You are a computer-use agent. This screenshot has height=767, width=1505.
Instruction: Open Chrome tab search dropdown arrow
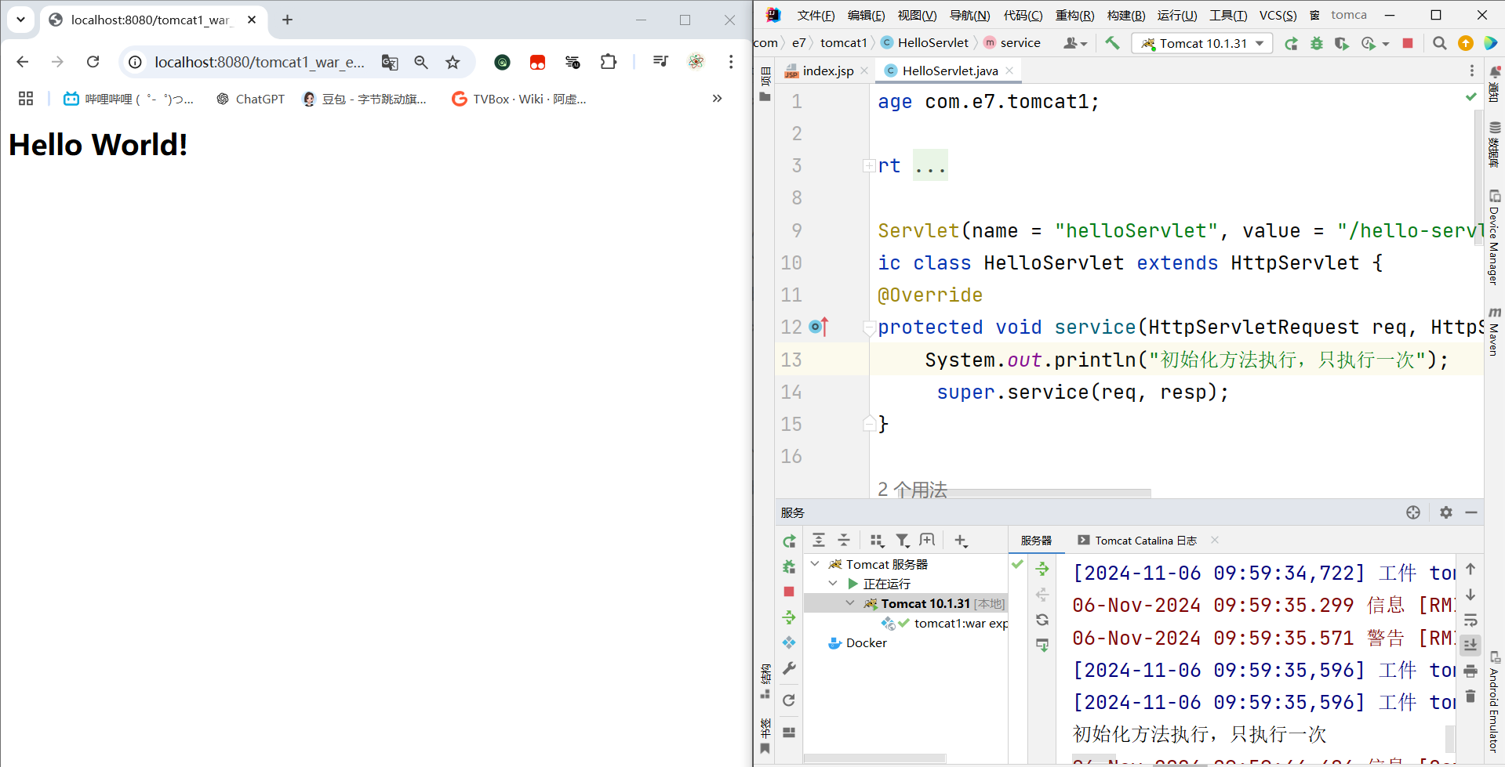pos(20,20)
